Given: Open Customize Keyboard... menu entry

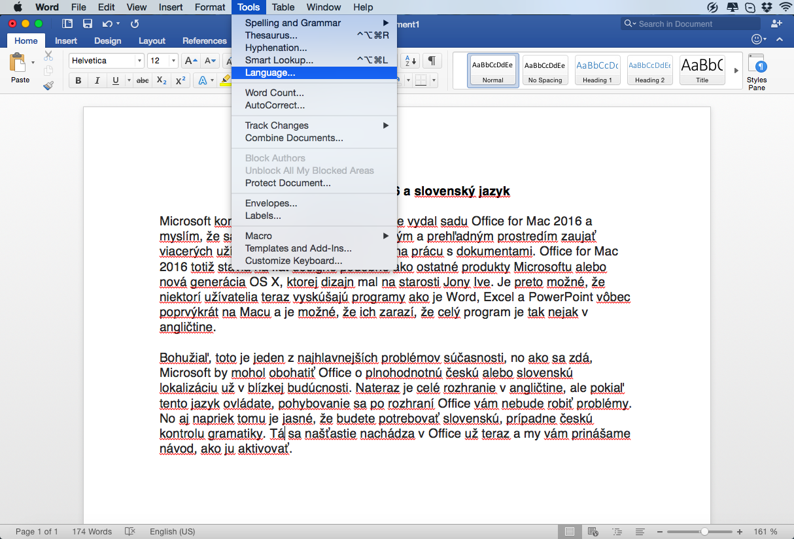Looking at the screenshot, I should 314,261.
